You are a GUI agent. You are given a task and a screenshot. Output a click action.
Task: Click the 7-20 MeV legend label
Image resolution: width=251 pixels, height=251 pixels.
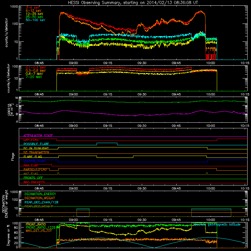click(x=34, y=77)
